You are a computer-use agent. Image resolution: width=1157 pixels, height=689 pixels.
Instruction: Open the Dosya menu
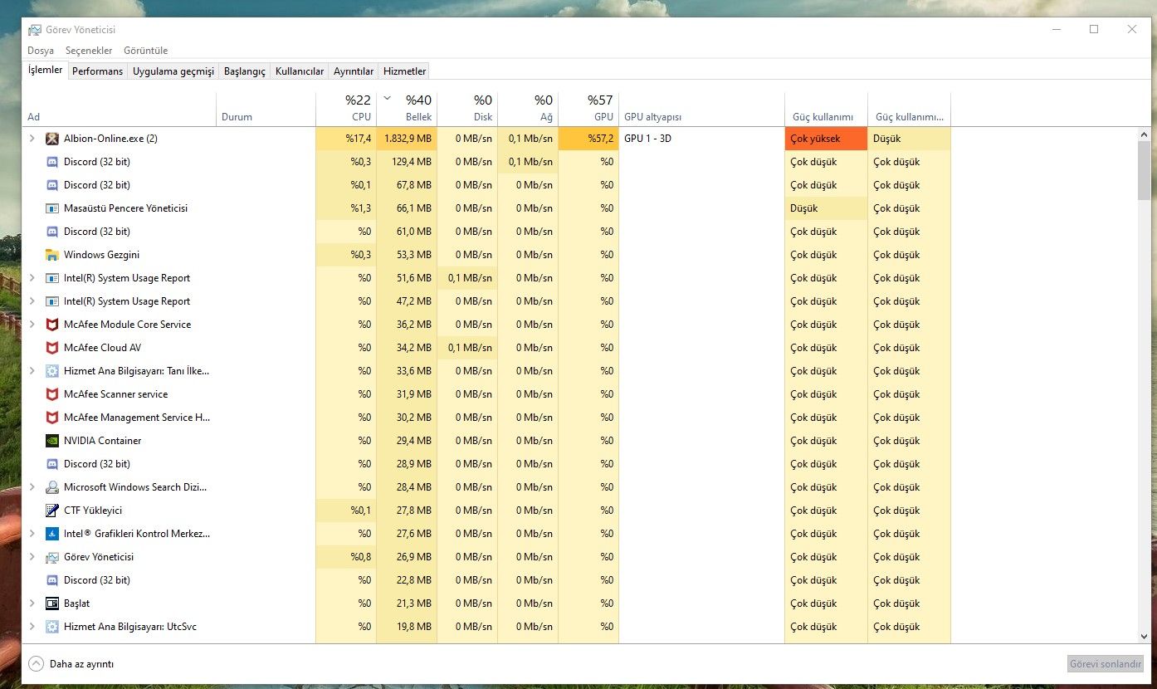tap(41, 51)
